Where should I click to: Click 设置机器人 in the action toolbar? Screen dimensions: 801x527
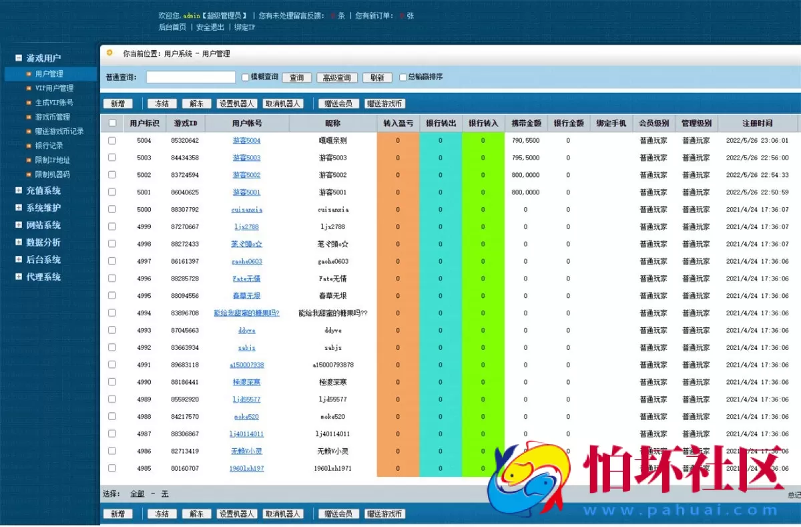coord(236,104)
